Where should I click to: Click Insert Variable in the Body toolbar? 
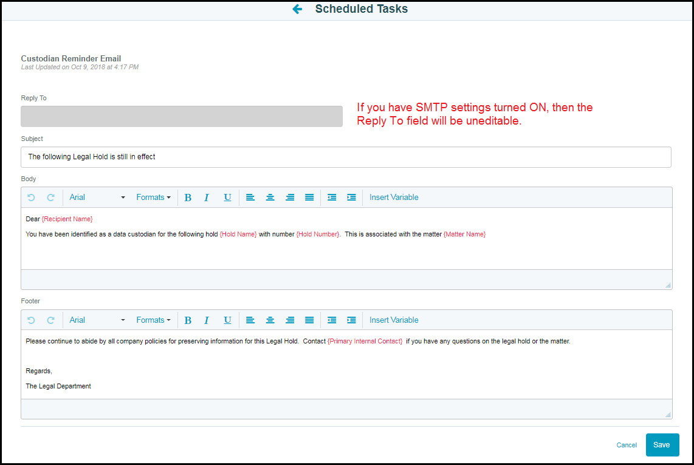(x=394, y=198)
